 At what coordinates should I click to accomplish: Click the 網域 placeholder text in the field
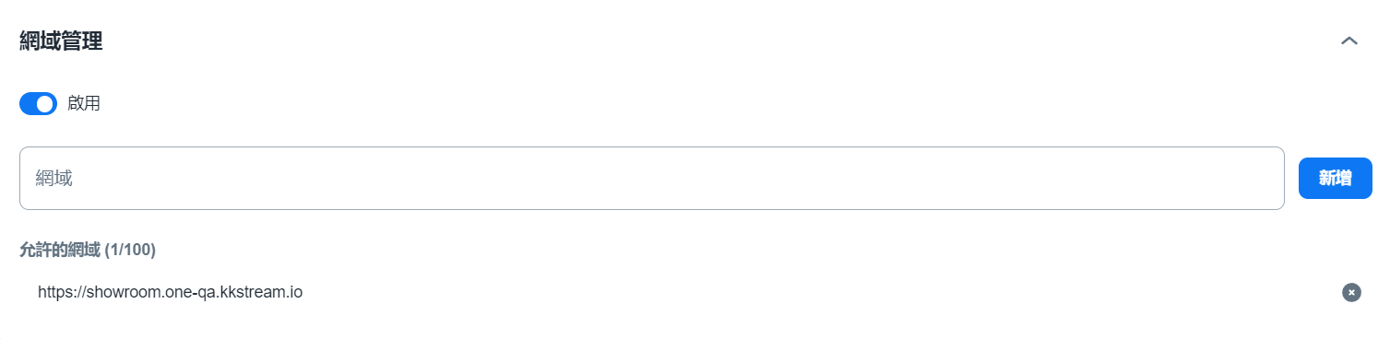click(54, 178)
